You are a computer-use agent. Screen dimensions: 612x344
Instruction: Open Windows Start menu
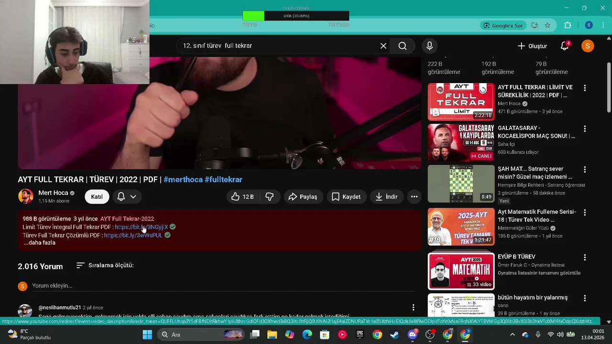coord(147,334)
